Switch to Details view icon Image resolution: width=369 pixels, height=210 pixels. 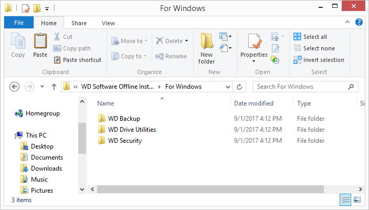tap(345, 200)
